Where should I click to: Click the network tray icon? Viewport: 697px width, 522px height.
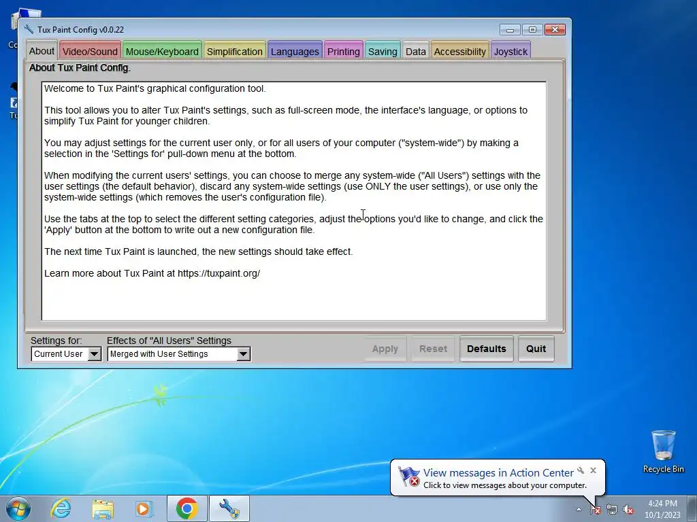(612, 509)
